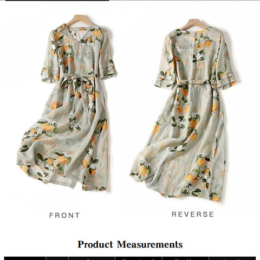Viewport: 260px width, 260px height.
Task: Select the Product Measurements heading
Action: [130, 244]
